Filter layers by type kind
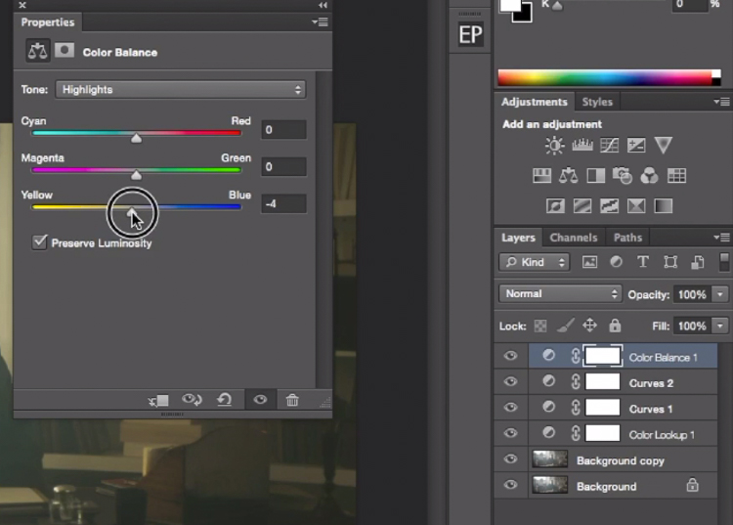 tap(643, 262)
